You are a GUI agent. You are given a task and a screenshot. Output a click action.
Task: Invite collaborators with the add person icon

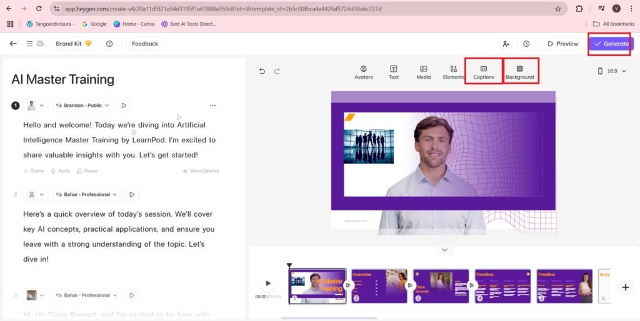506,44
